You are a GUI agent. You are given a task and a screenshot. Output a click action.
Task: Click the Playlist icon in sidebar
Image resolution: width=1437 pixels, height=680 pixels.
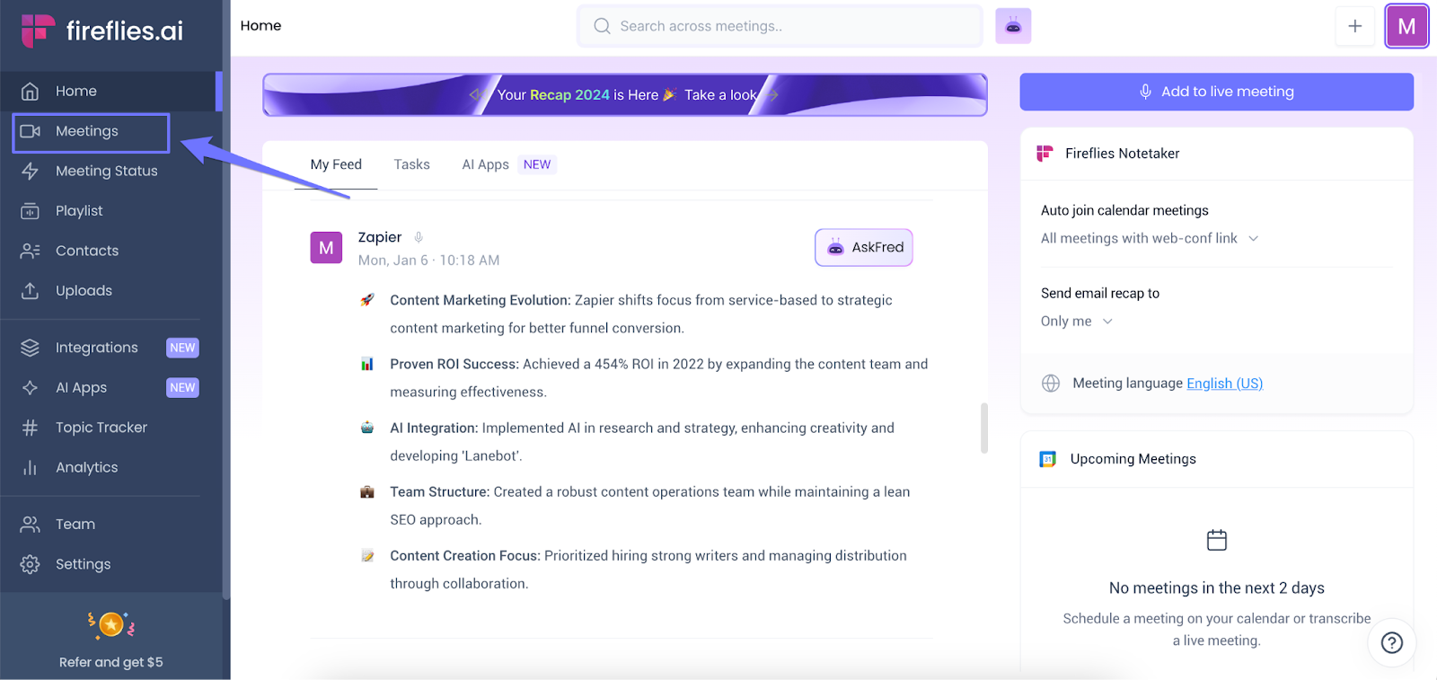point(30,211)
